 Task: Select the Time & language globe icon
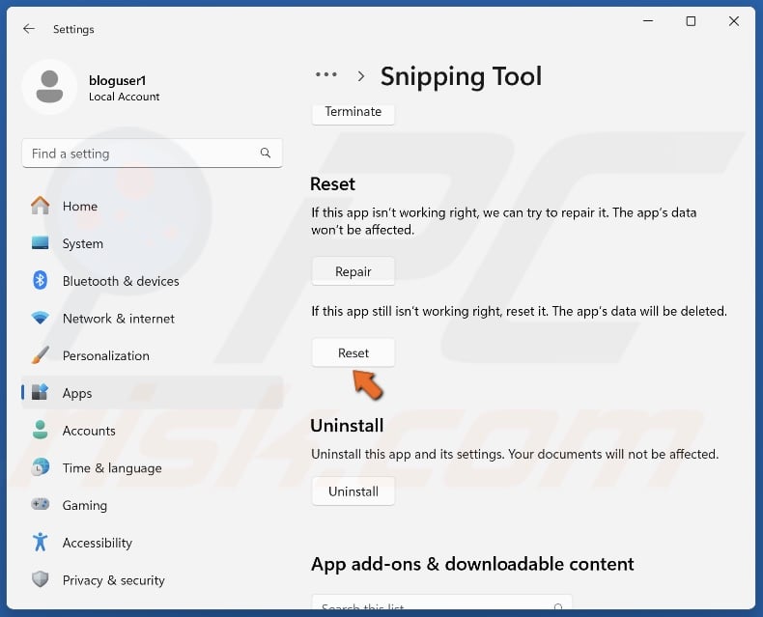point(40,467)
